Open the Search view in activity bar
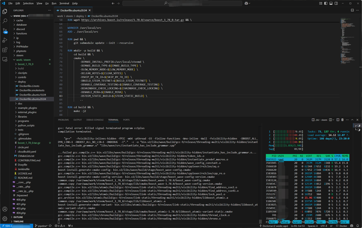Image resolution: width=362 pixels, height=228 pixels. 5,21
